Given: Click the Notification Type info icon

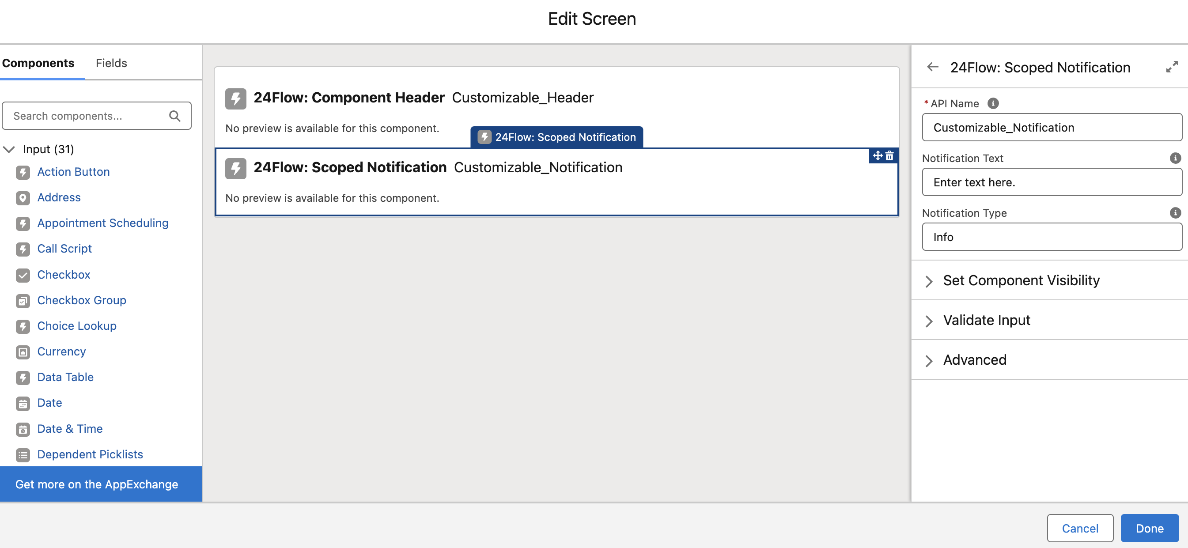Looking at the screenshot, I should (x=1175, y=213).
